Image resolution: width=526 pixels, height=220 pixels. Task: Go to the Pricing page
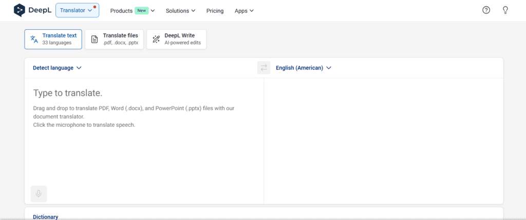pyautogui.click(x=215, y=11)
